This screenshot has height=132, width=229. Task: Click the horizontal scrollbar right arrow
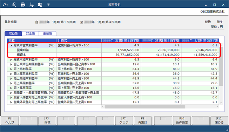pyautogui.click(x=217, y=107)
